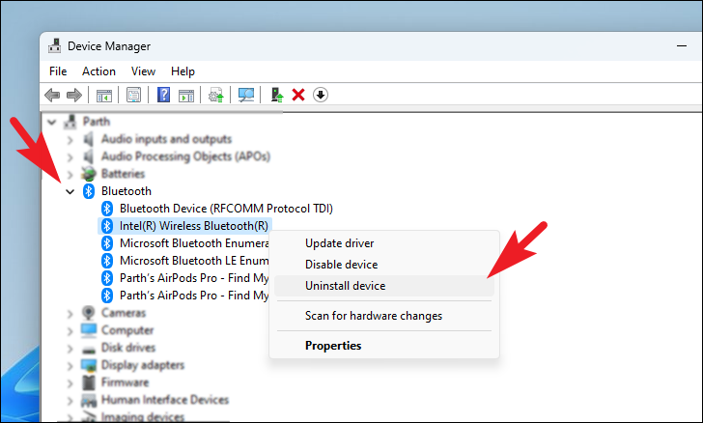Open the File menu

click(x=58, y=71)
